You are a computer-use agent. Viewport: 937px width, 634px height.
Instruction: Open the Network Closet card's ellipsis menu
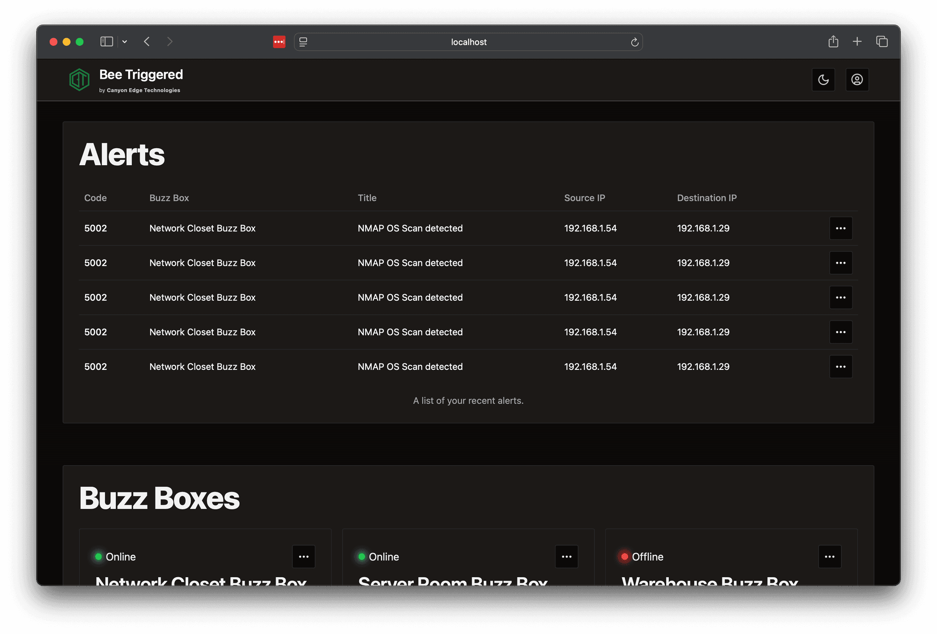(304, 557)
